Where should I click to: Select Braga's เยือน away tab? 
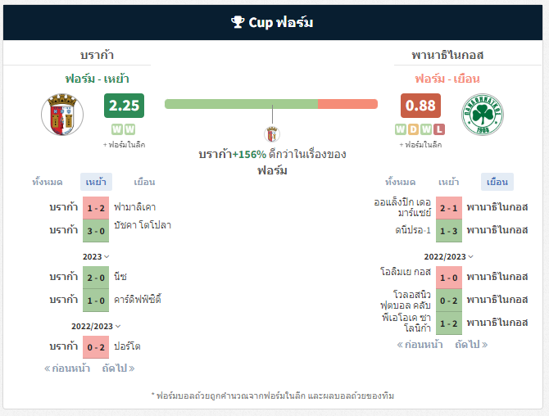[144, 182]
